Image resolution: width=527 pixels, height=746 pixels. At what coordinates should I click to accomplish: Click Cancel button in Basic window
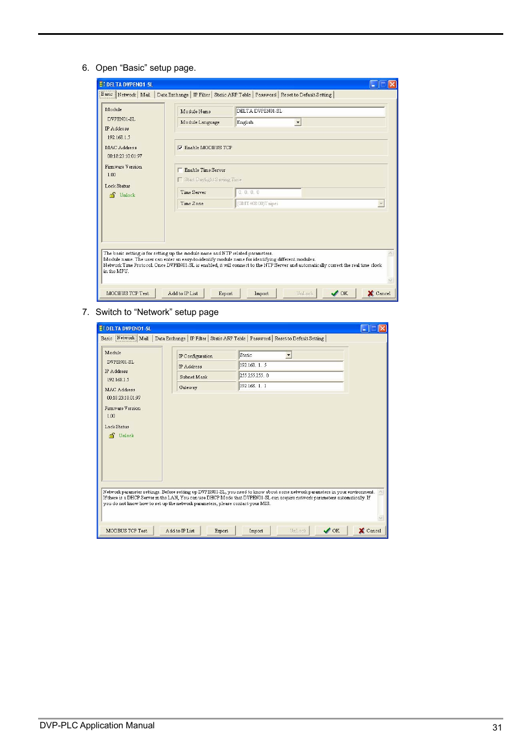[x=379, y=293]
